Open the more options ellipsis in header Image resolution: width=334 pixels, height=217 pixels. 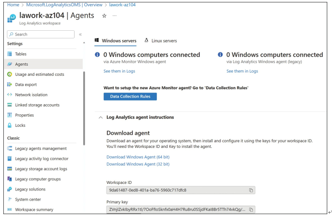pyautogui.click(x=115, y=16)
